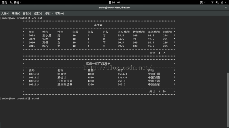Image resolution: width=229 pixels, height=128 pixels.
Task: Click total score 294
Action: (165, 35)
